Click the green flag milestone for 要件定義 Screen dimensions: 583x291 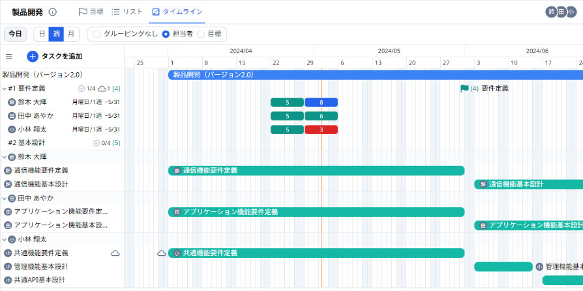464,89
